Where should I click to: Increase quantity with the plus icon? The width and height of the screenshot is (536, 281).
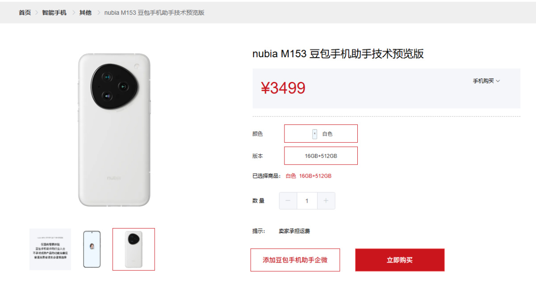[326, 201]
